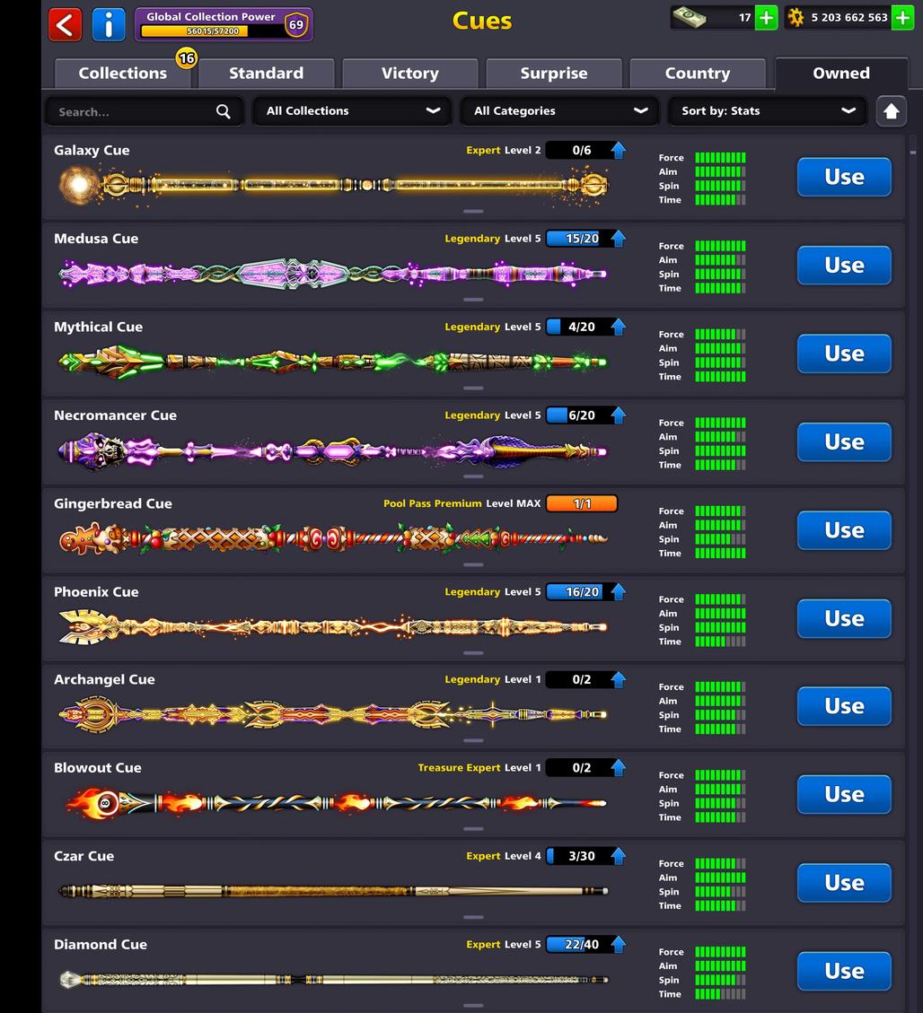Use the Mythical Cue
Viewport: 923px width, 1013px height.
pyautogui.click(x=844, y=354)
